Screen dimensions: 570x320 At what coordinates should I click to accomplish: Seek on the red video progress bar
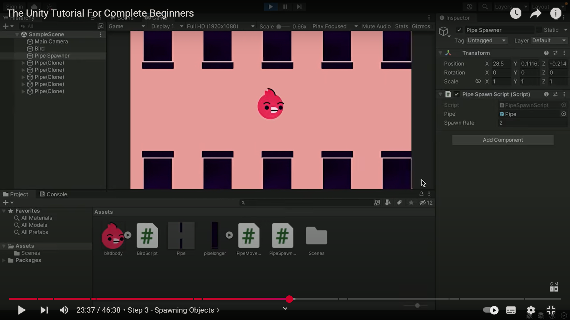tap(285, 299)
